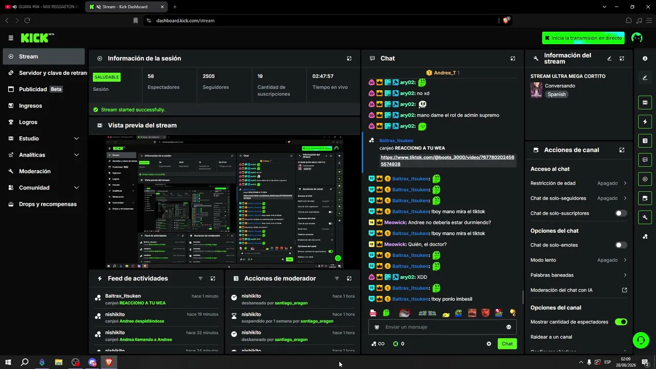Edit stream info with the pencil icon
The width and height of the screenshot is (656, 369).
click(609, 58)
